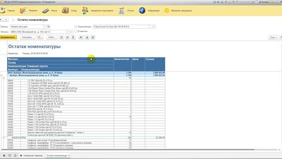The height and width of the screenshot is (159, 282).
Task: Click expand all groups icon
Action: (61, 37)
